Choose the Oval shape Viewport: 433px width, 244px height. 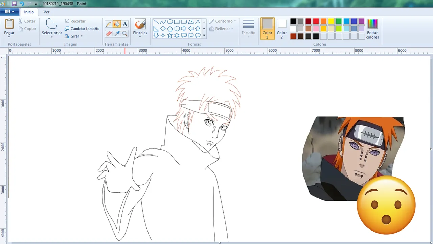click(x=170, y=22)
